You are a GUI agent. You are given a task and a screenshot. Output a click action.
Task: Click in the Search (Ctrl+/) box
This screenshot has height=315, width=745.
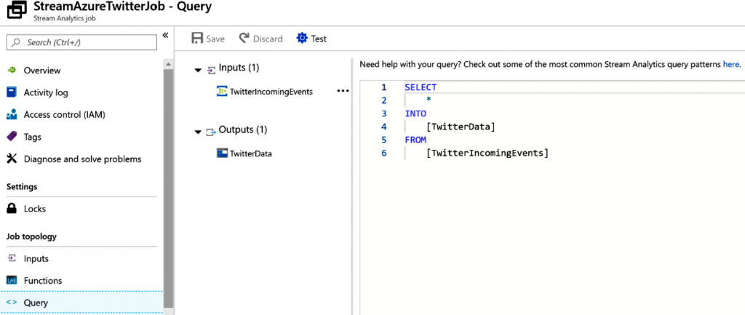84,43
